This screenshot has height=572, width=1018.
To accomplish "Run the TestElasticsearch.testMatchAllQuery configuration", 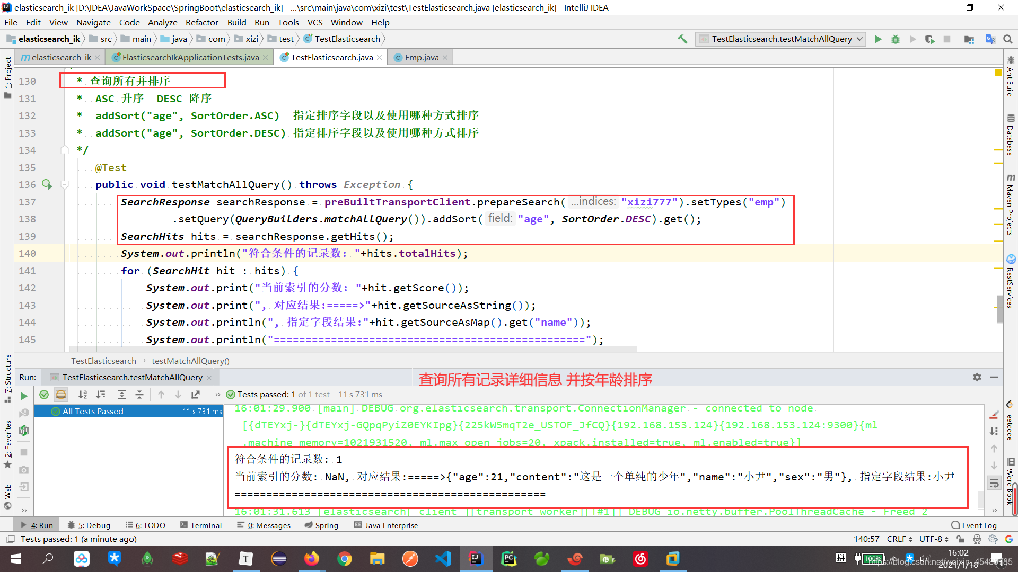I will pos(878,39).
